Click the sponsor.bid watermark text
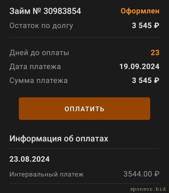 148,189
